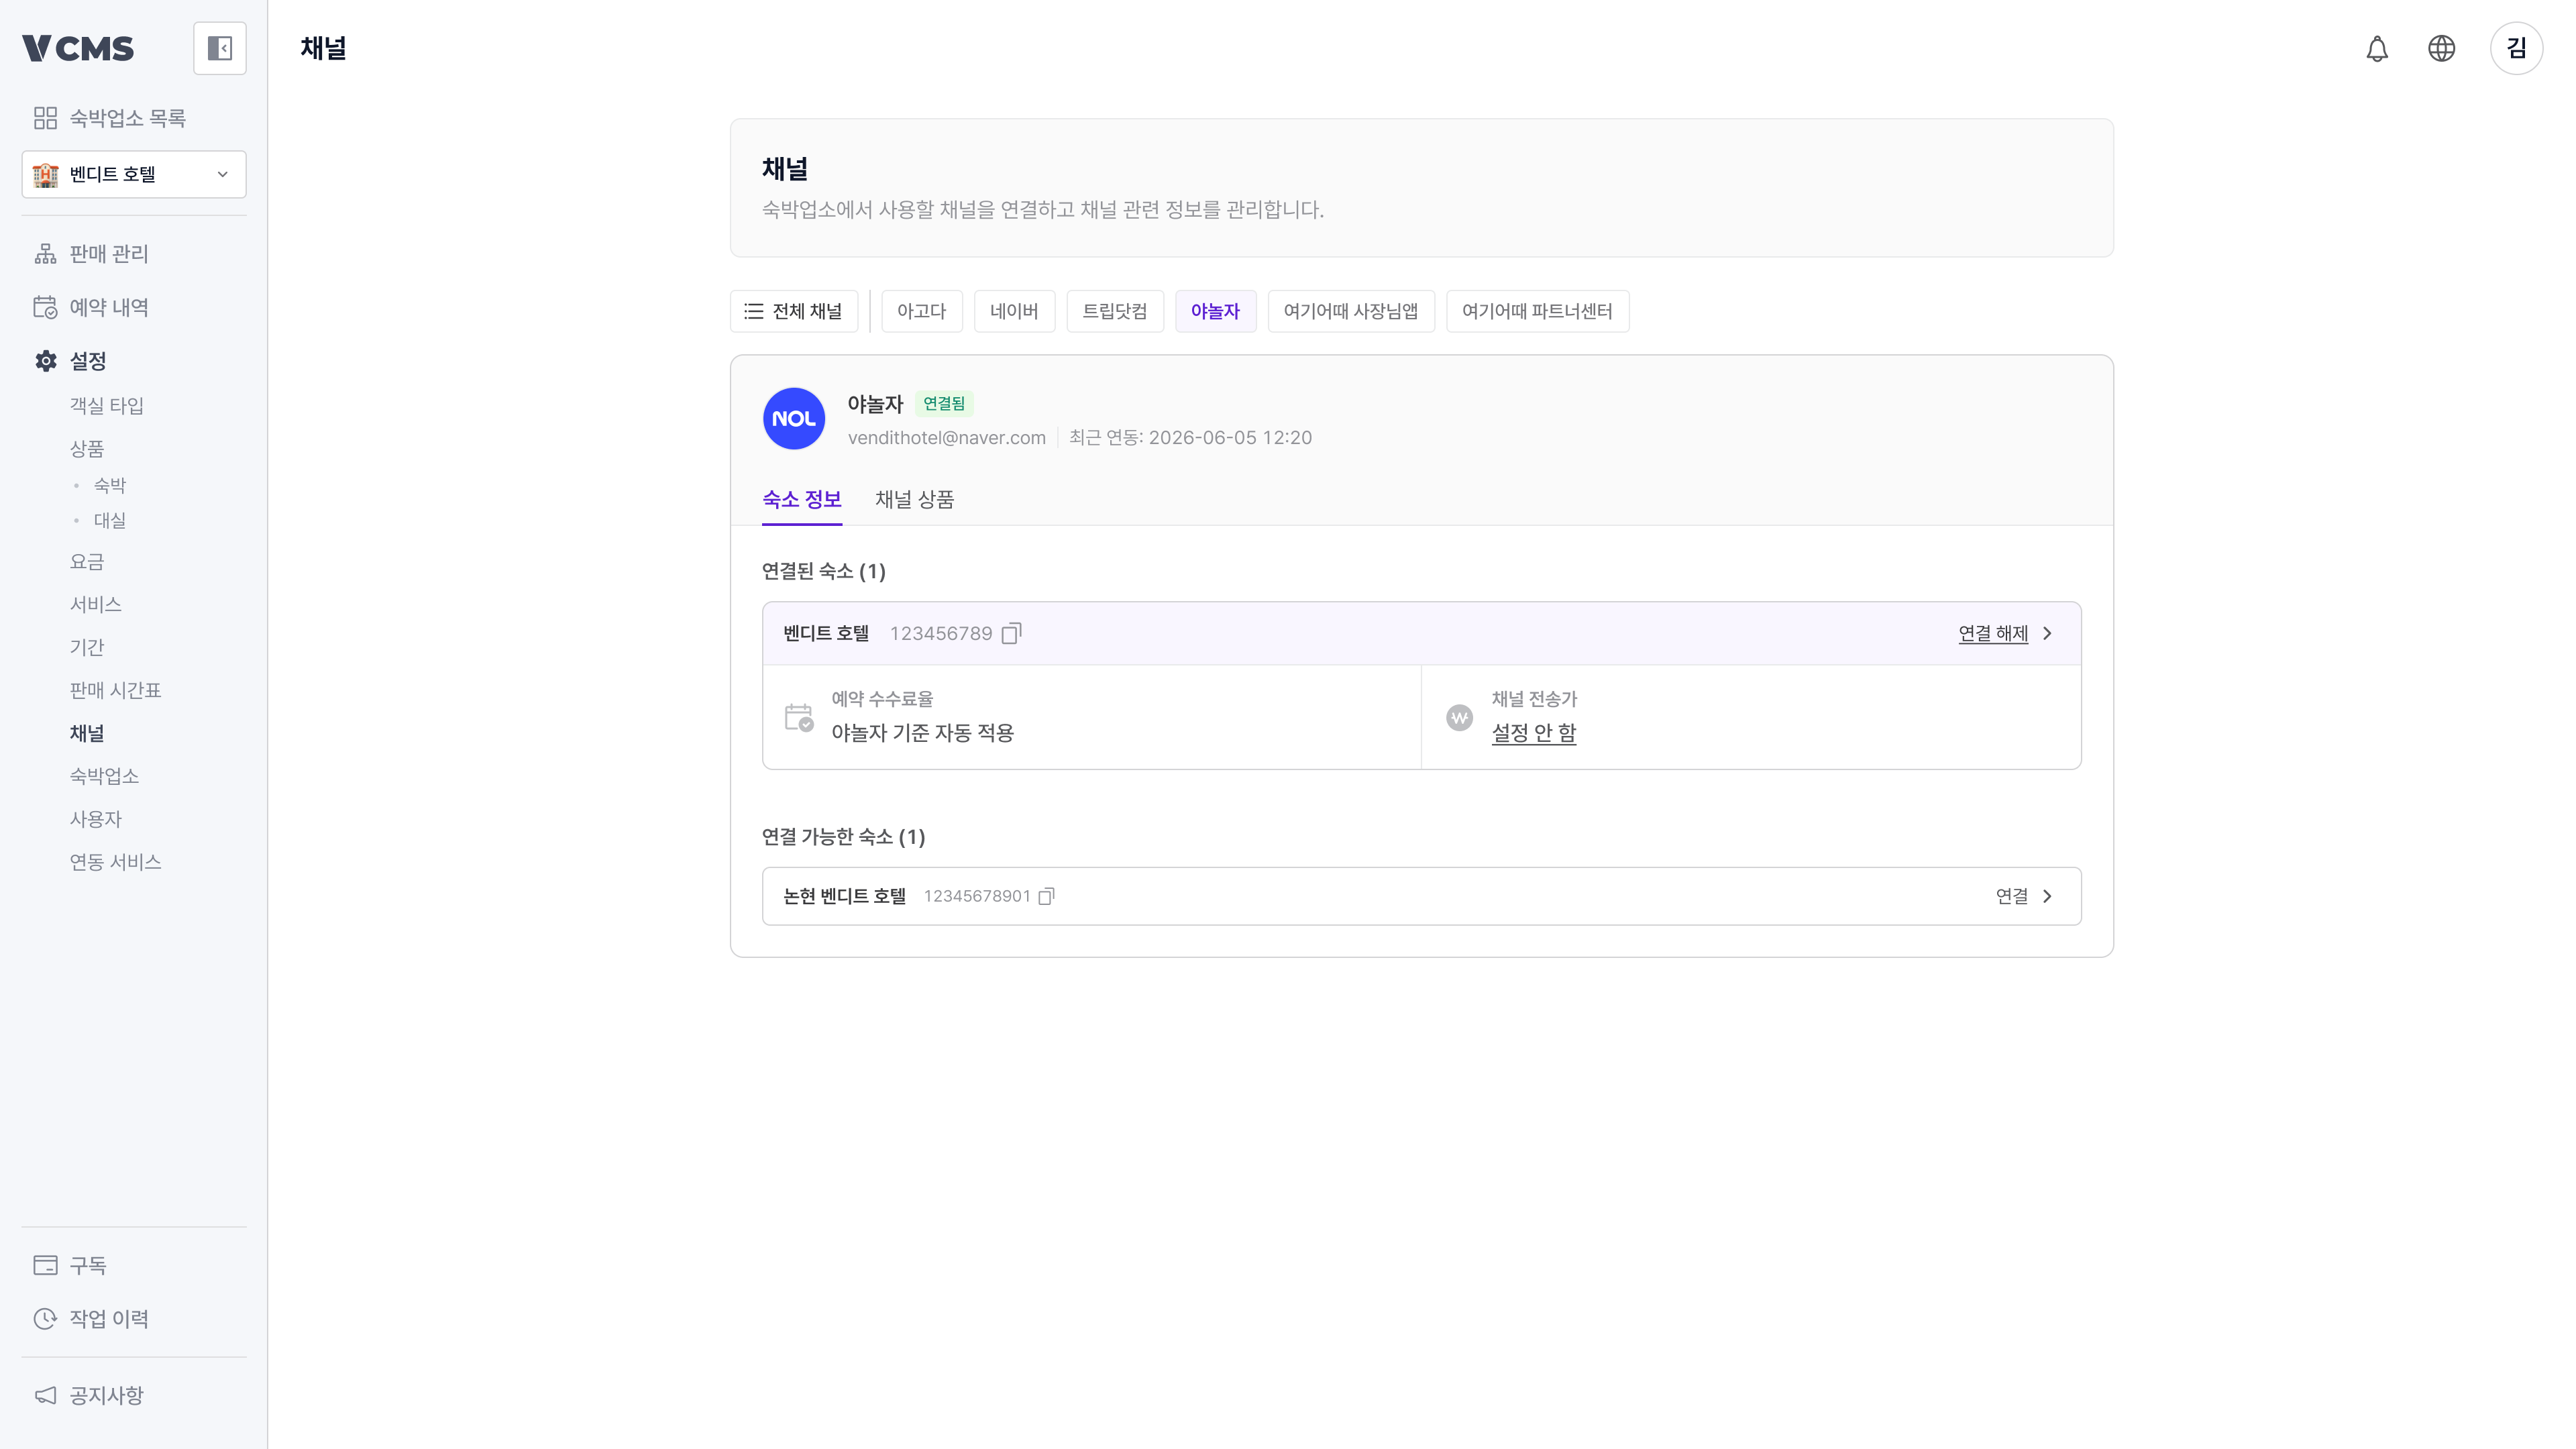The image size is (2576, 1449).
Task: Open the 벤디트 호텔 property dropdown
Action: 134,174
